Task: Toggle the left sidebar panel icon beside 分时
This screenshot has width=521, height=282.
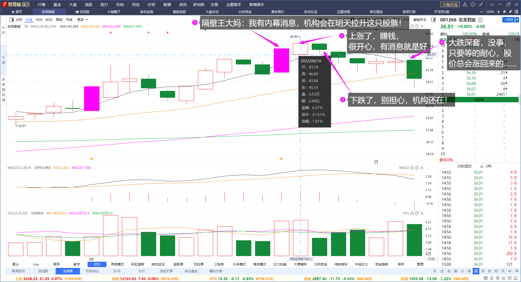Action: (x=12, y=20)
